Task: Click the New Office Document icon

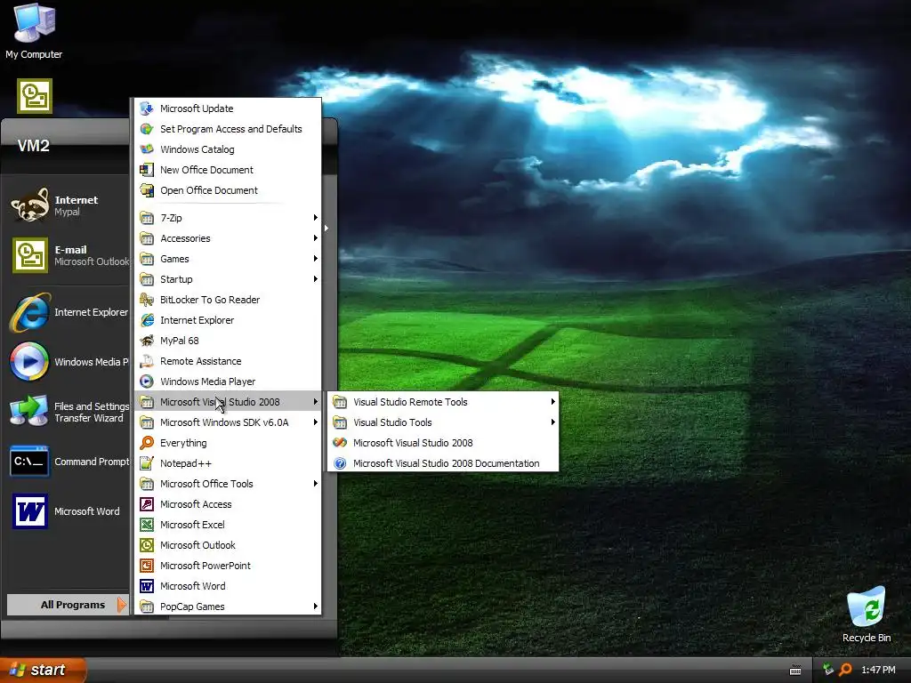Action: point(147,170)
